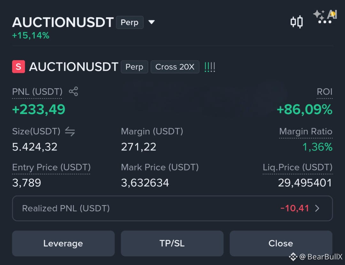Toggle the Cross 20X margin mode tag

click(x=175, y=67)
